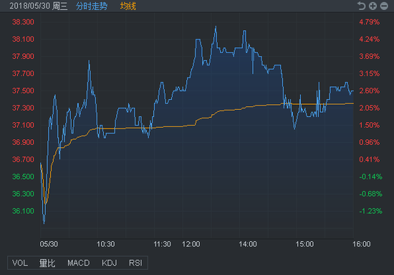Select the 12:00 time axis marker
This screenshot has width=394, height=275.
tap(191, 244)
